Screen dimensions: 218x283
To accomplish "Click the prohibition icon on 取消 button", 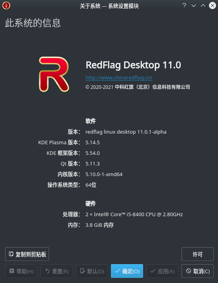I will 189,271.
